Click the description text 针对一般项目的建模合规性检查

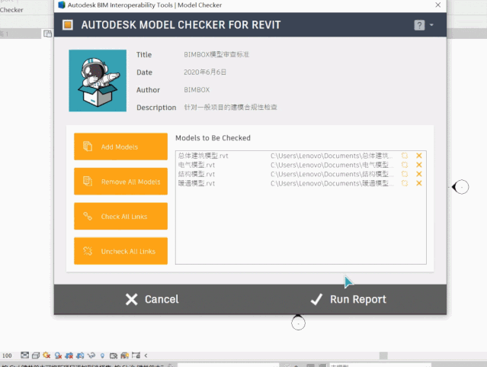click(x=230, y=108)
